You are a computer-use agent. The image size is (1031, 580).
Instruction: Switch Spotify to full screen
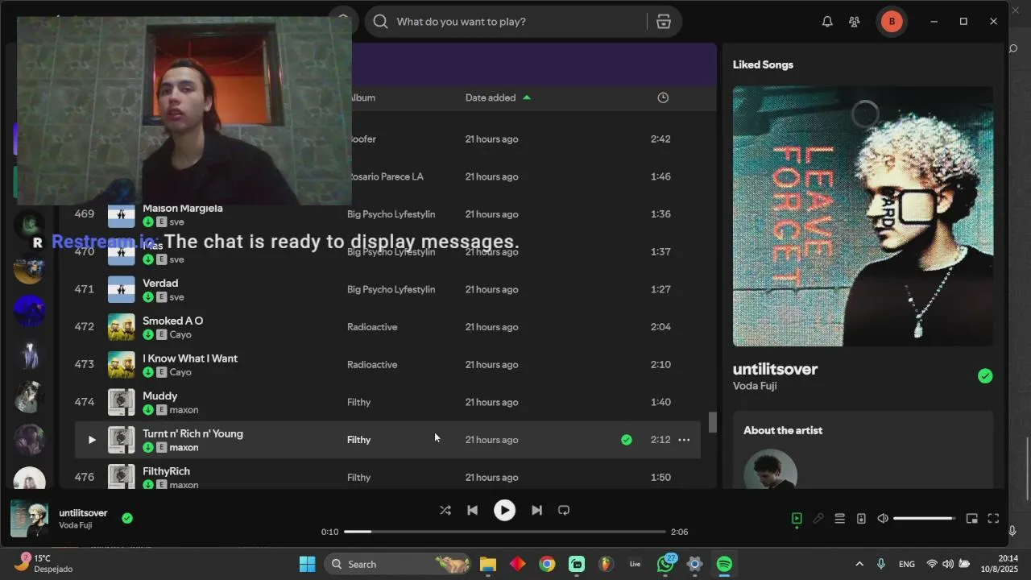point(993,519)
